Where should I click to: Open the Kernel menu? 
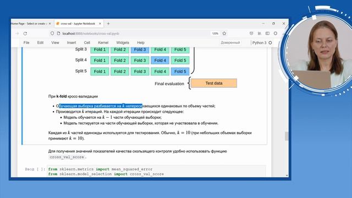tap(103, 43)
